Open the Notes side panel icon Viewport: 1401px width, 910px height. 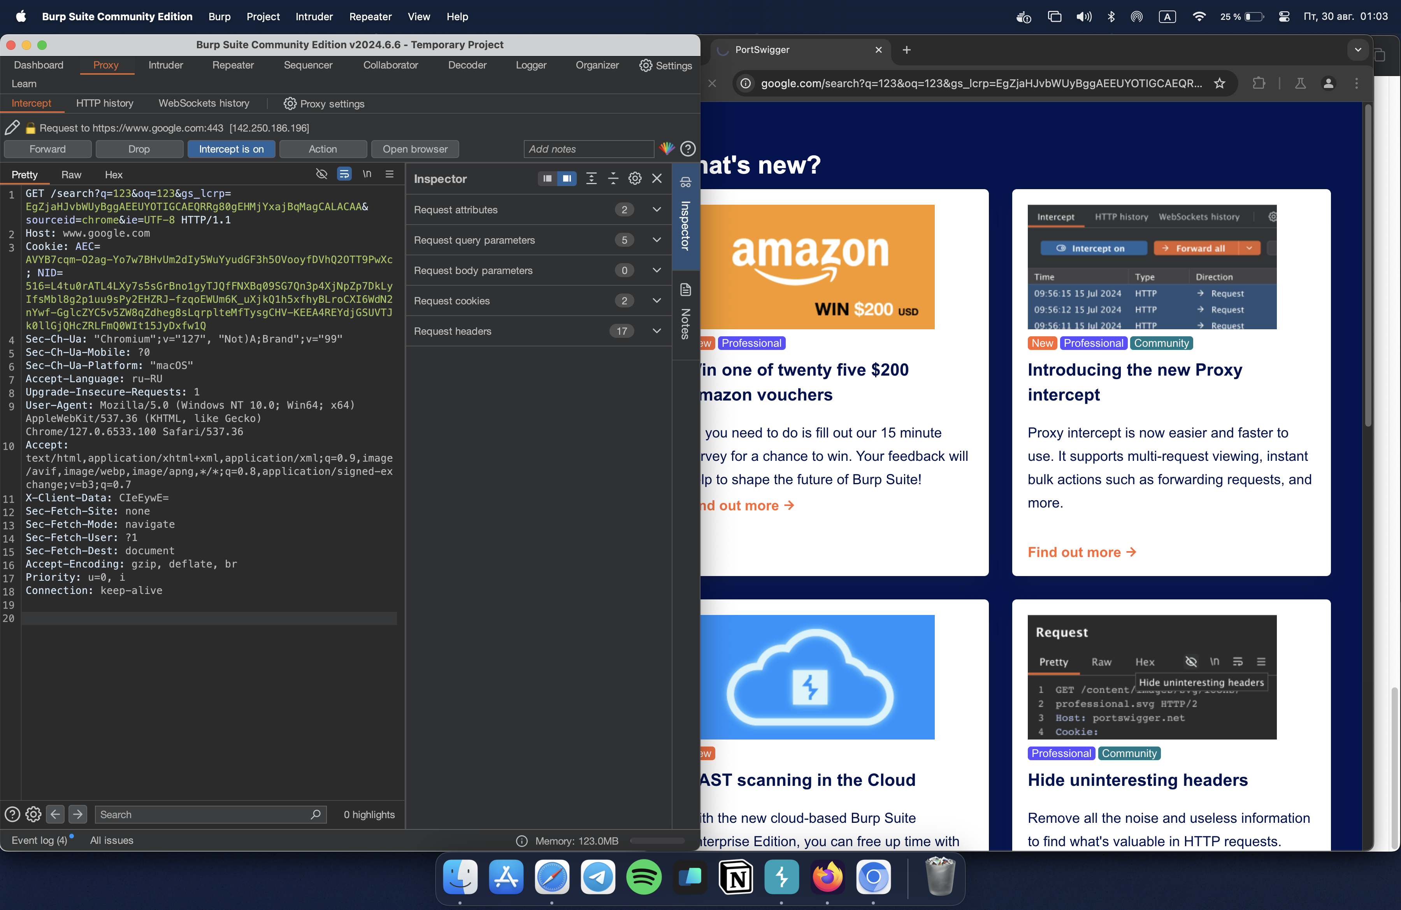click(685, 290)
